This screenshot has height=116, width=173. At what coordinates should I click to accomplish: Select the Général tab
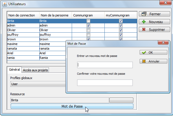14,70
